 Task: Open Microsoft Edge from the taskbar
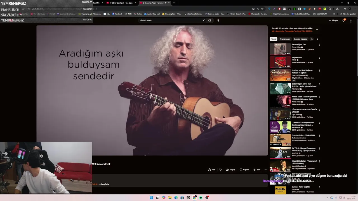tap(176, 198)
